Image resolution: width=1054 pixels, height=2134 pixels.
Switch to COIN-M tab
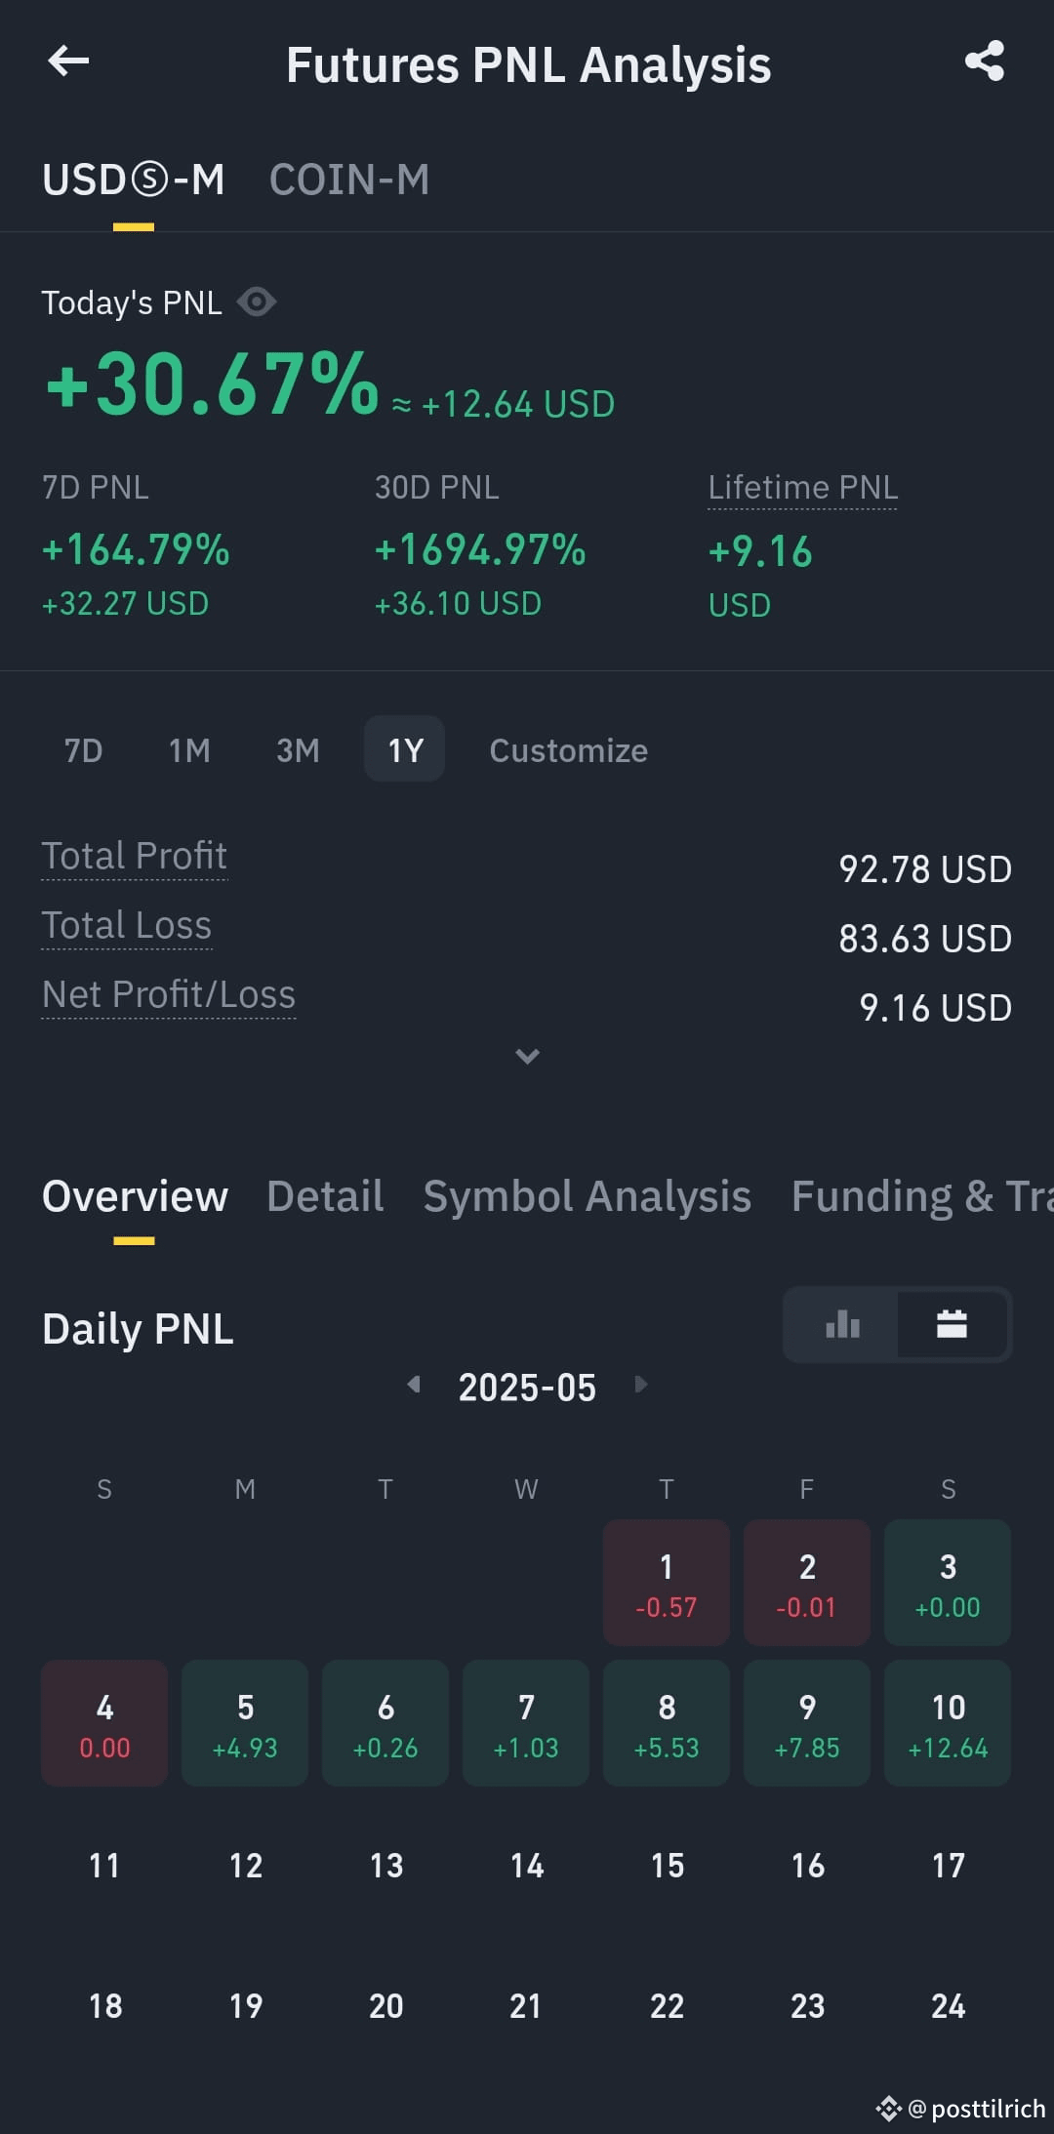[x=349, y=180]
